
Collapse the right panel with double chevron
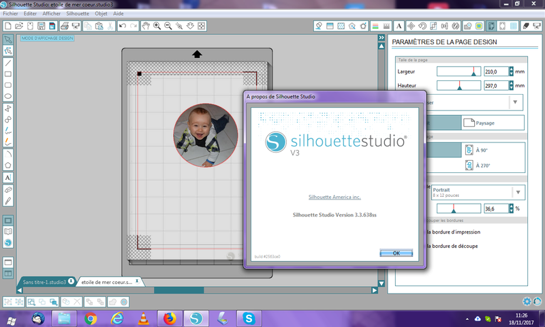[381, 37]
